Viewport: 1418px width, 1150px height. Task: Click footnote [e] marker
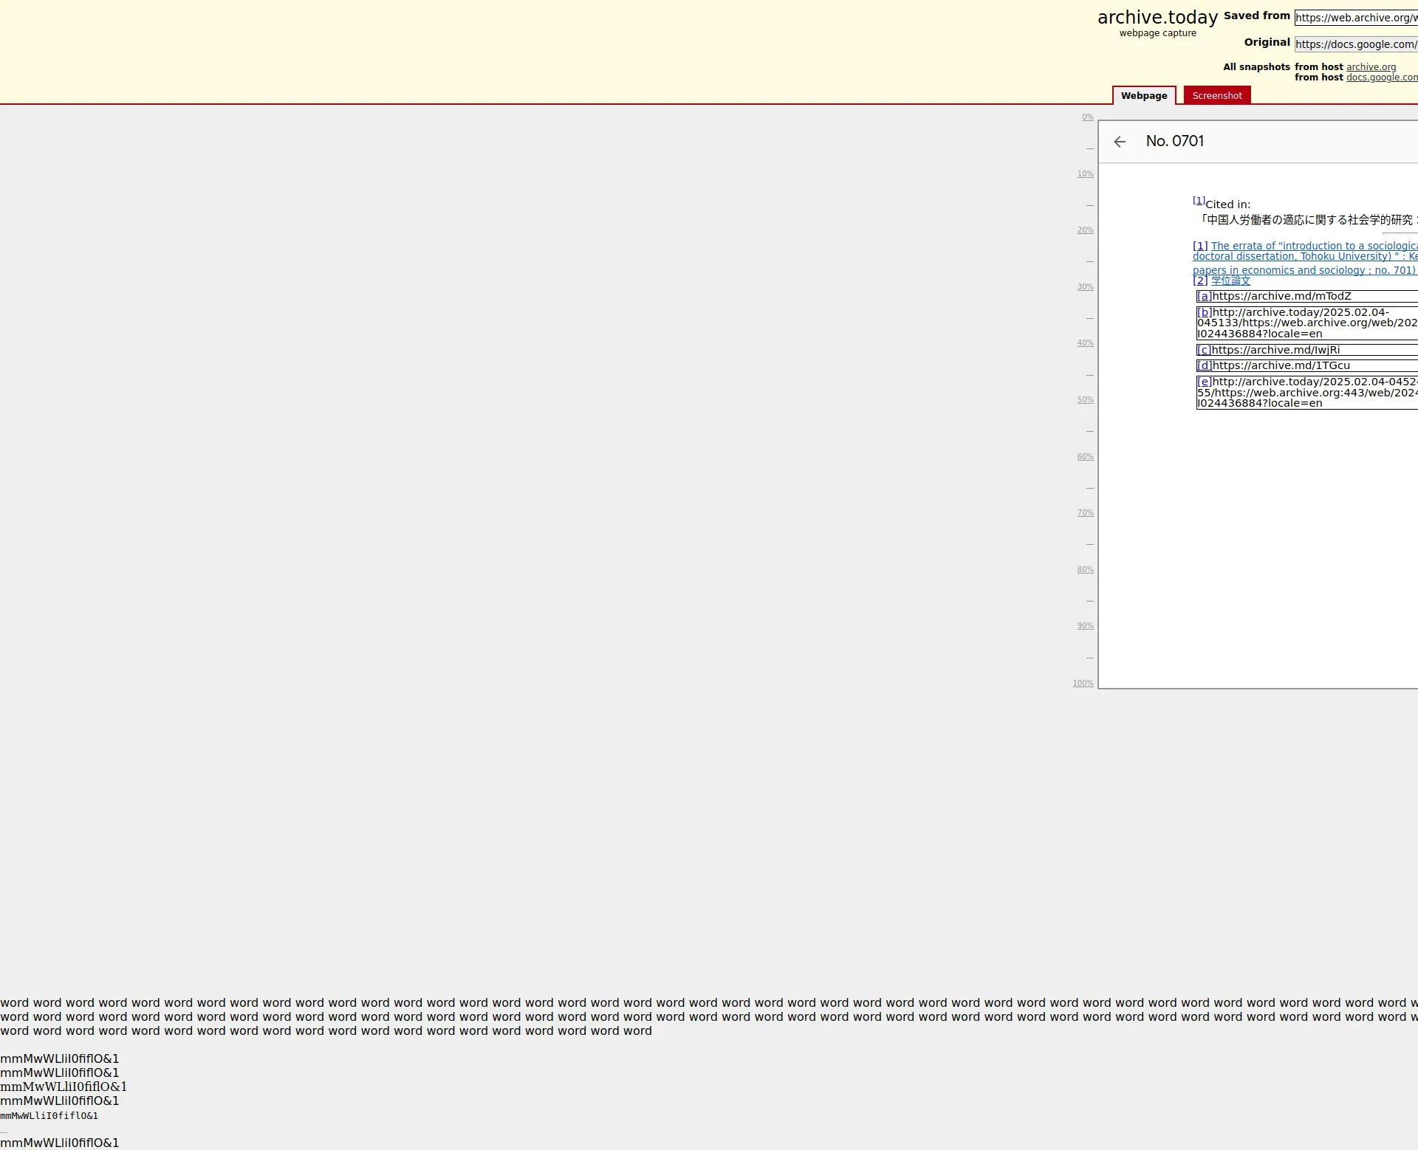pos(1205,382)
